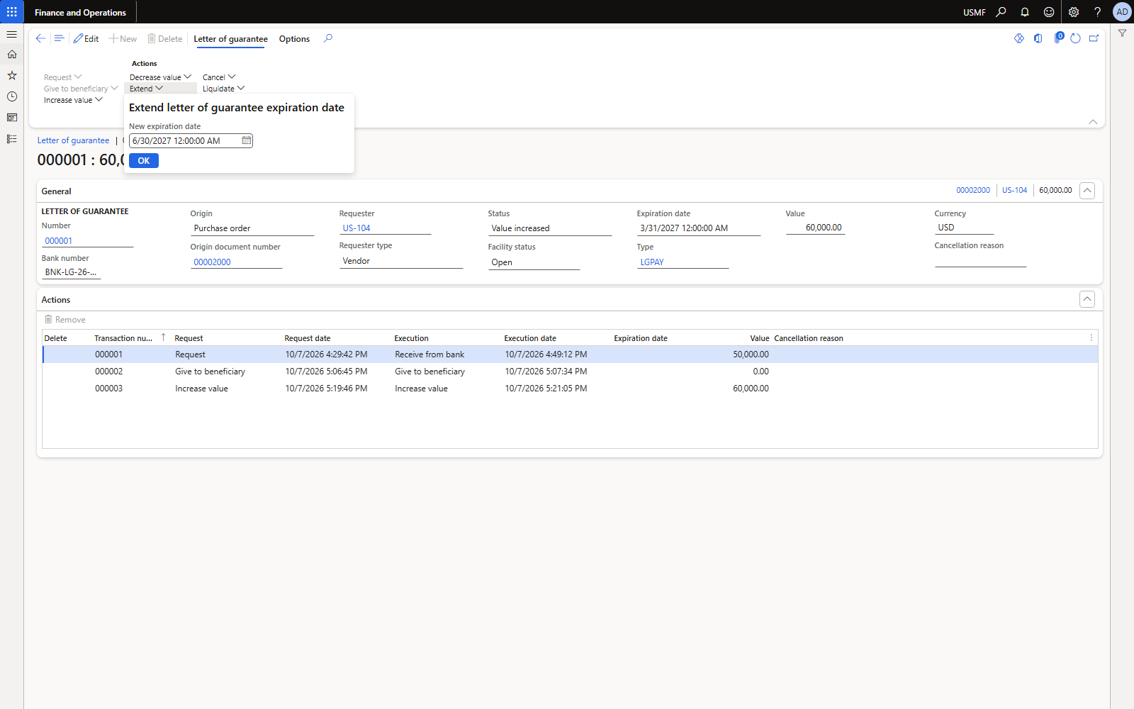Open the notifications bell
The width and height of the screenshot is (1134, 709).
(x=1025, y=12)
